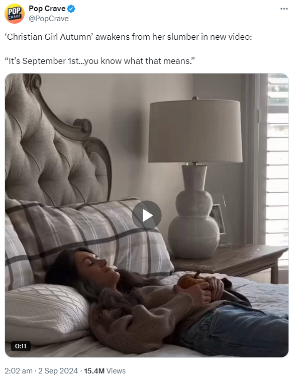The height and width of the screenshot is (380, 293).
Task: Open the 2:02 am tweet timestamp
Action: [19, 371]
